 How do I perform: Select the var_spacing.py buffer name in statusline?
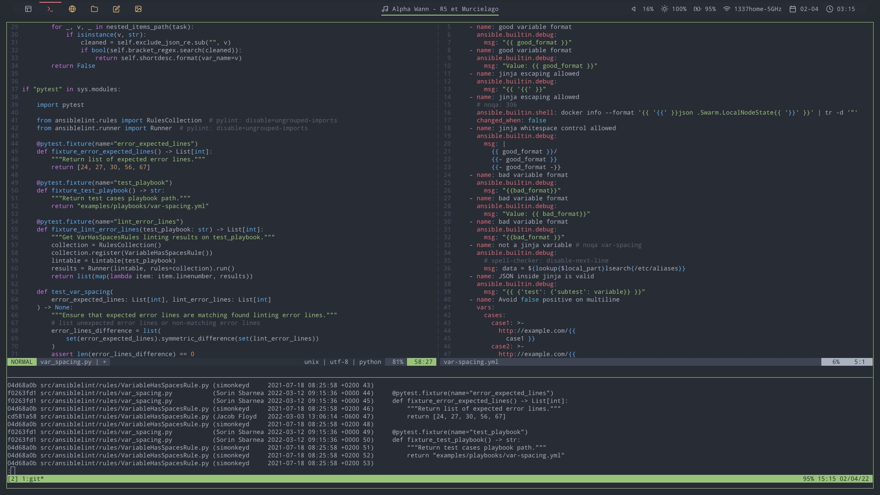pos(66,362)
